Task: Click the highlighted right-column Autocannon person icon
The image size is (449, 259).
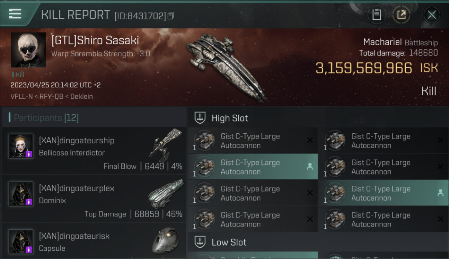Action: tap(440, 193)
